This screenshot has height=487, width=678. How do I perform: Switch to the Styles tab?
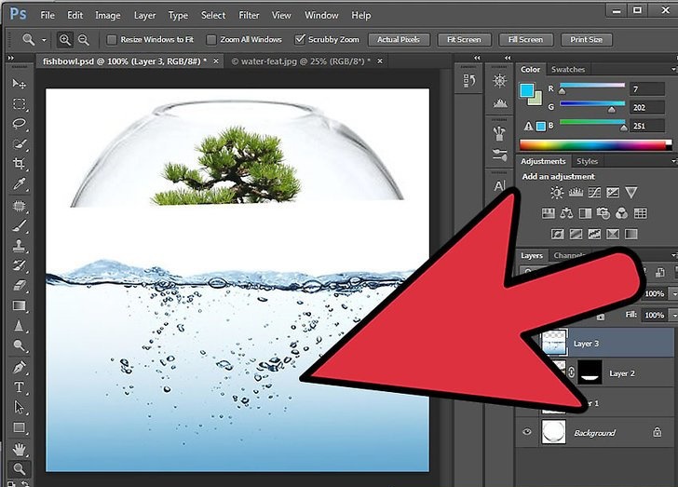(587, 161)
